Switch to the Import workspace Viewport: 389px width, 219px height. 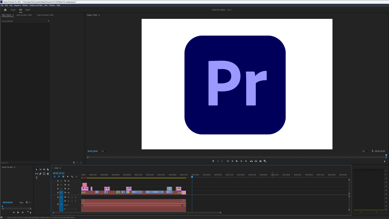(x=13, y=10)
